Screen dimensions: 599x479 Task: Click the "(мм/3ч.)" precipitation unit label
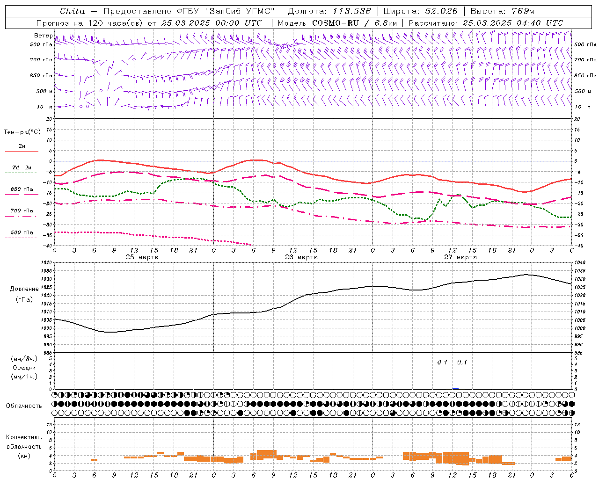click(x=24, y=359)
